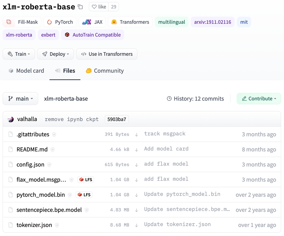Click the LFS badge on flax_model.msgpack
This screenshot has height=236, width=284.
[x=86, y=180]
